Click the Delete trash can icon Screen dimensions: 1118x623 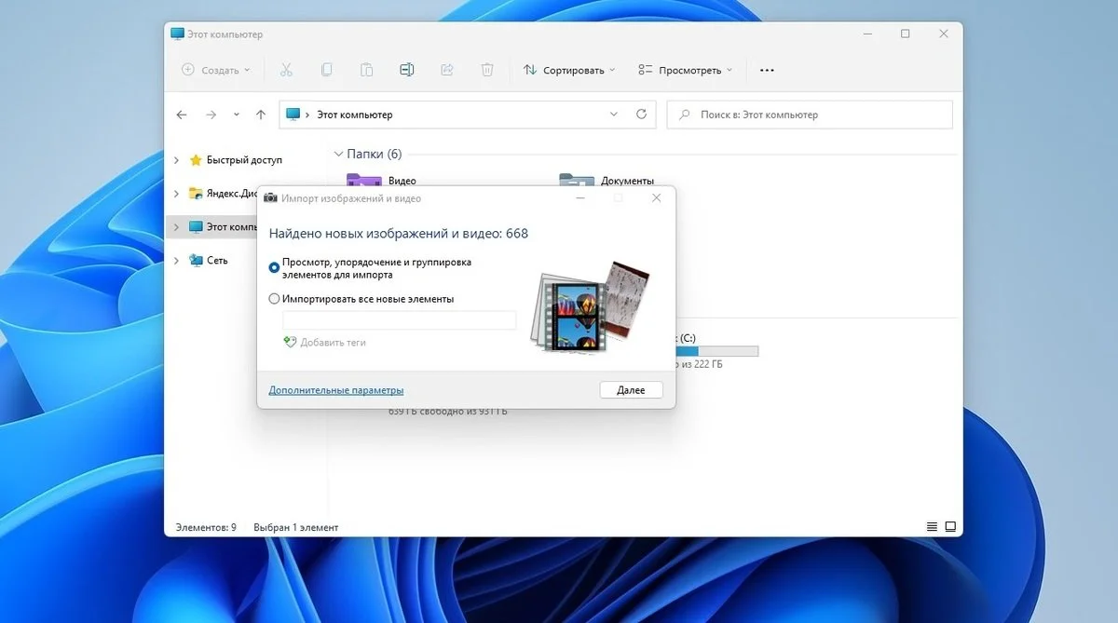tap(486, 70)
